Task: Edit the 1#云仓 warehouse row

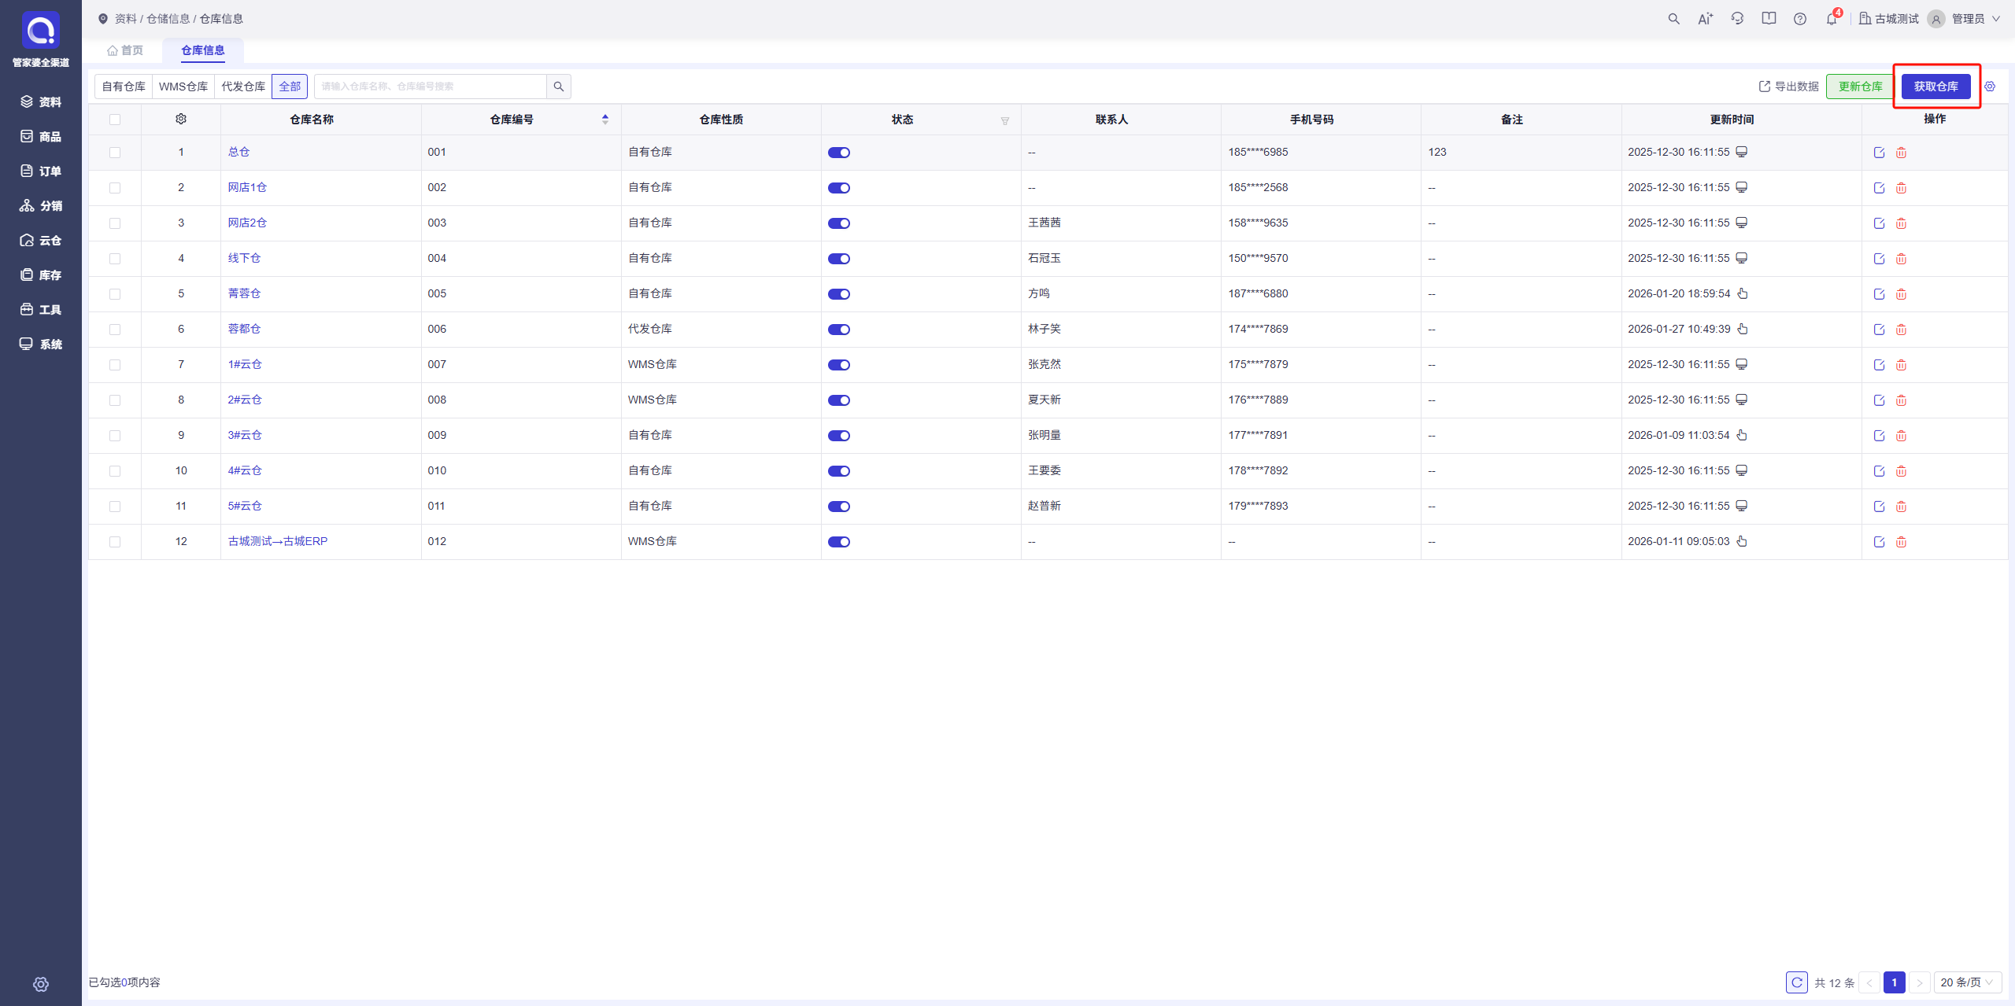Action: 1879,365
